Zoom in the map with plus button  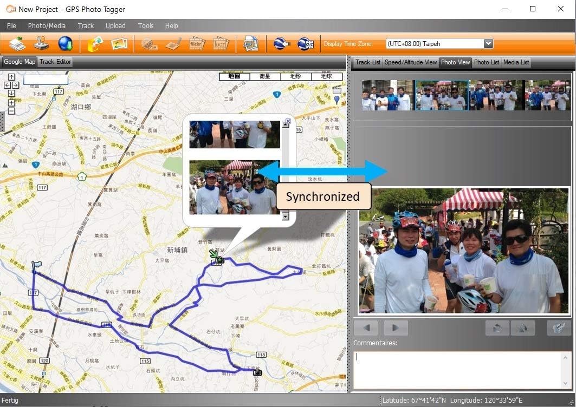(x=11, y=103)
